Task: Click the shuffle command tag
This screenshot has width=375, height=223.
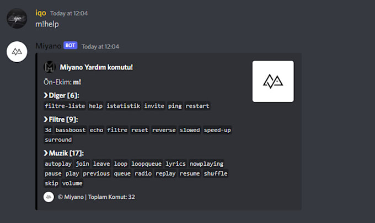Action: pyautogui.click(x=216, y=173)
